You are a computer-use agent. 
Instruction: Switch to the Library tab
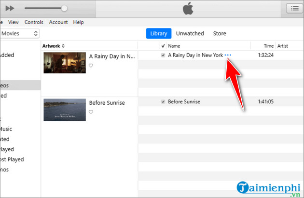[x=159, y=33]
